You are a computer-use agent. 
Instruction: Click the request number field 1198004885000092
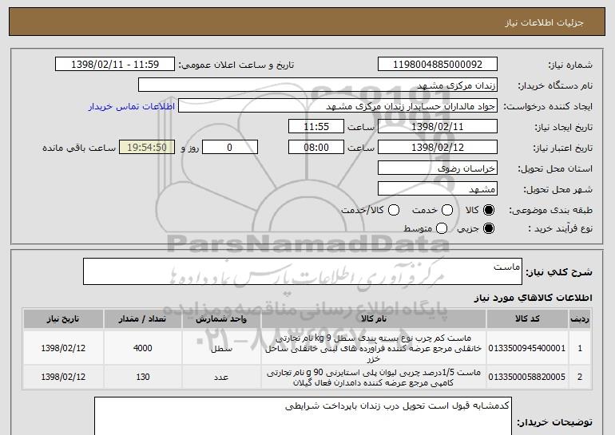coord(438,65)
